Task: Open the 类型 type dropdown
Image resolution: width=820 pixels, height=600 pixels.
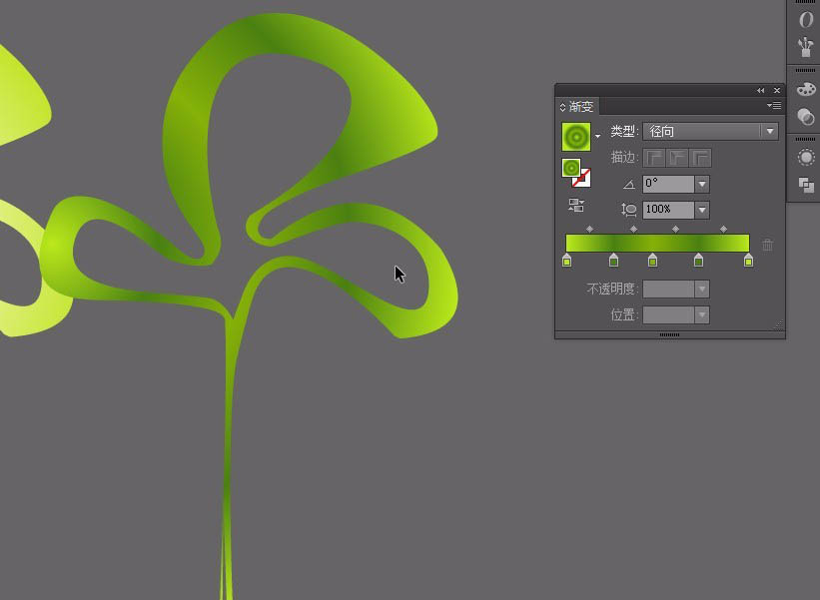Action: point(711,131)
